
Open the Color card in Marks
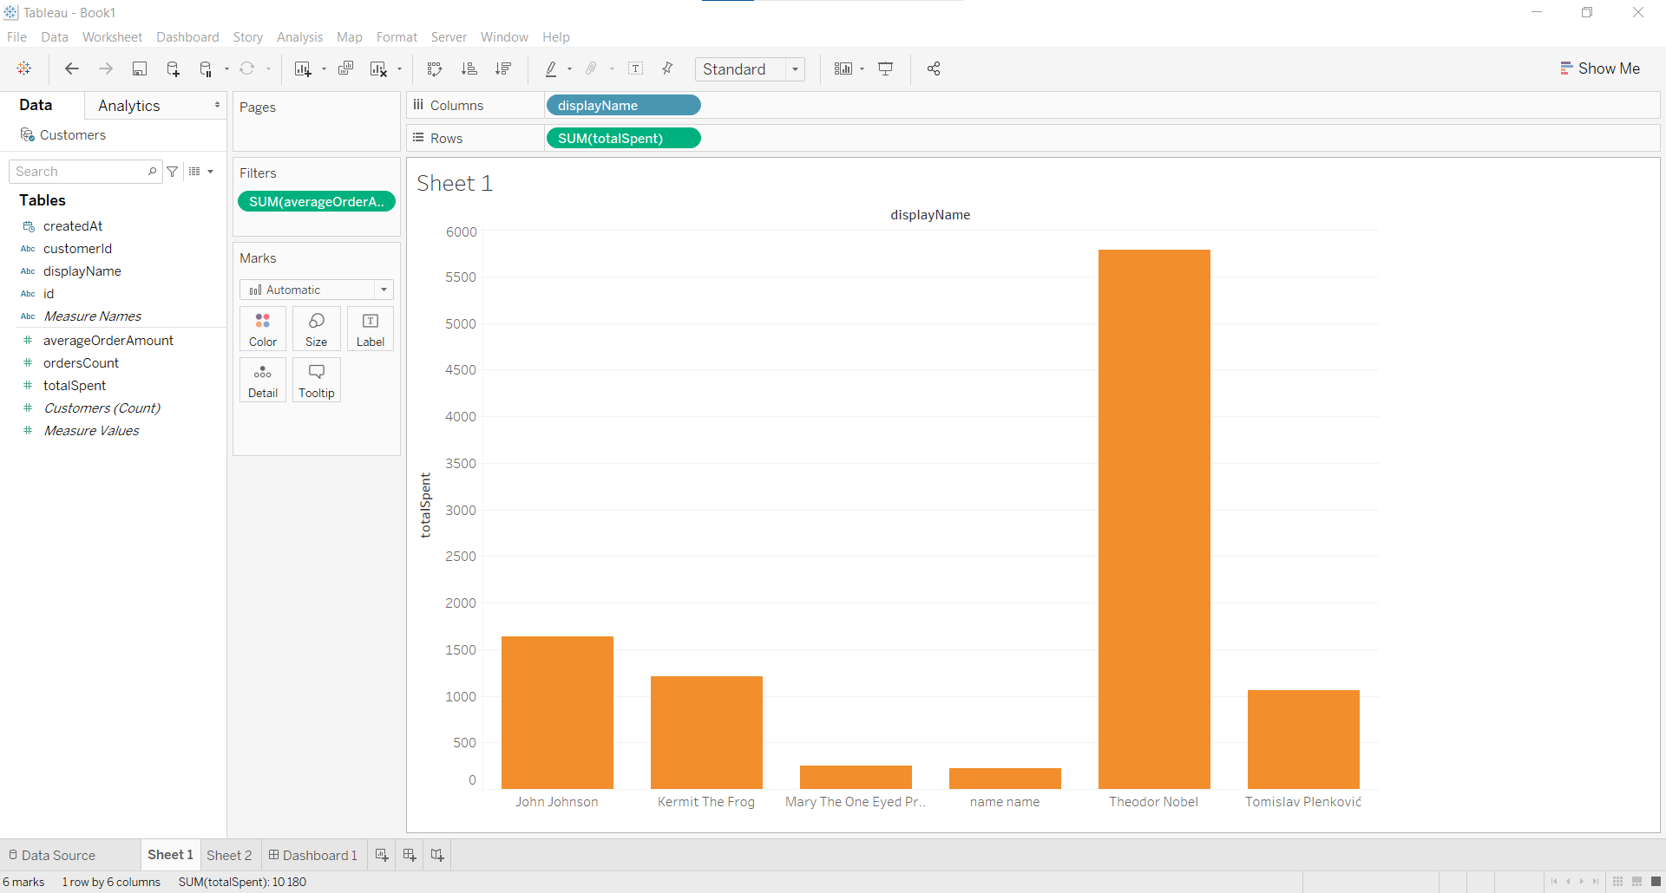click(x=262, y=328)
